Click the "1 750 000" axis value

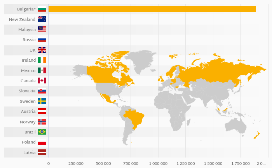241,163
